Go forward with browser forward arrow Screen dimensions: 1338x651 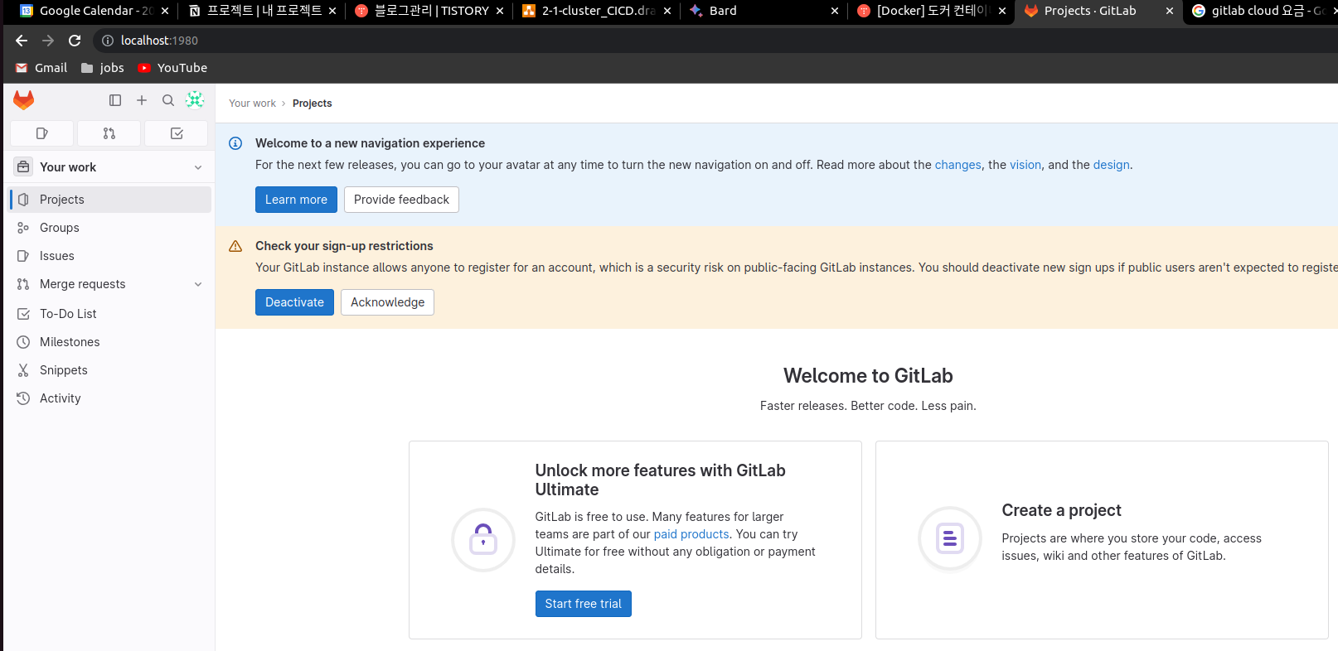(x=48, y=41)
